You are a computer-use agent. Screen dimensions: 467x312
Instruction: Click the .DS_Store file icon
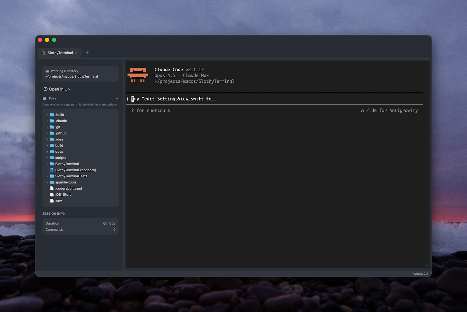[52, 195]
